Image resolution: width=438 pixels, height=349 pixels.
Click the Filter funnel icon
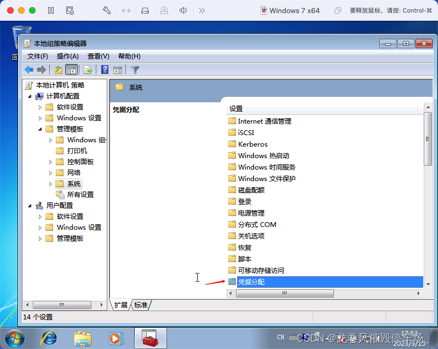[x=135, y=70]
